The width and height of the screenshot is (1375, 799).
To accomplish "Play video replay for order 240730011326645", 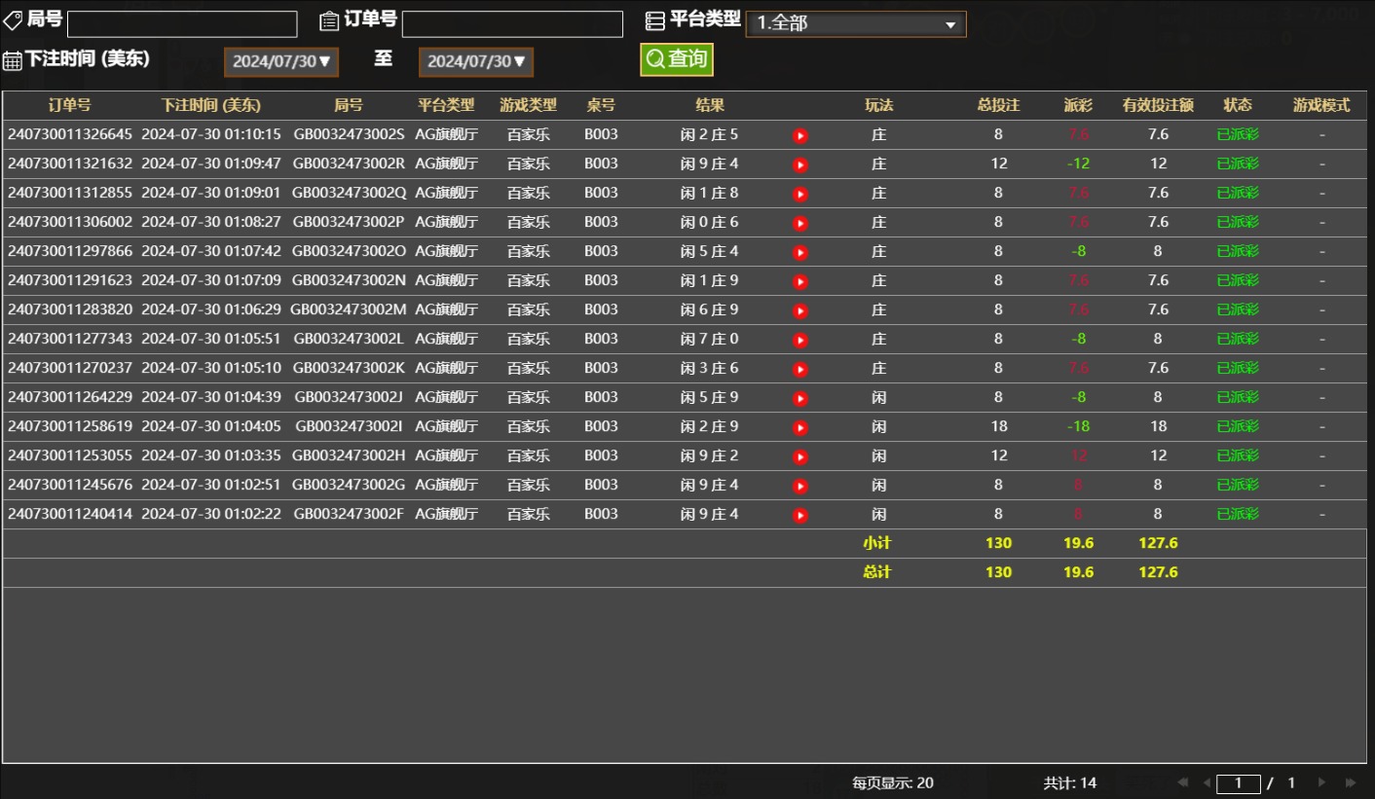I will click(800, 136).
